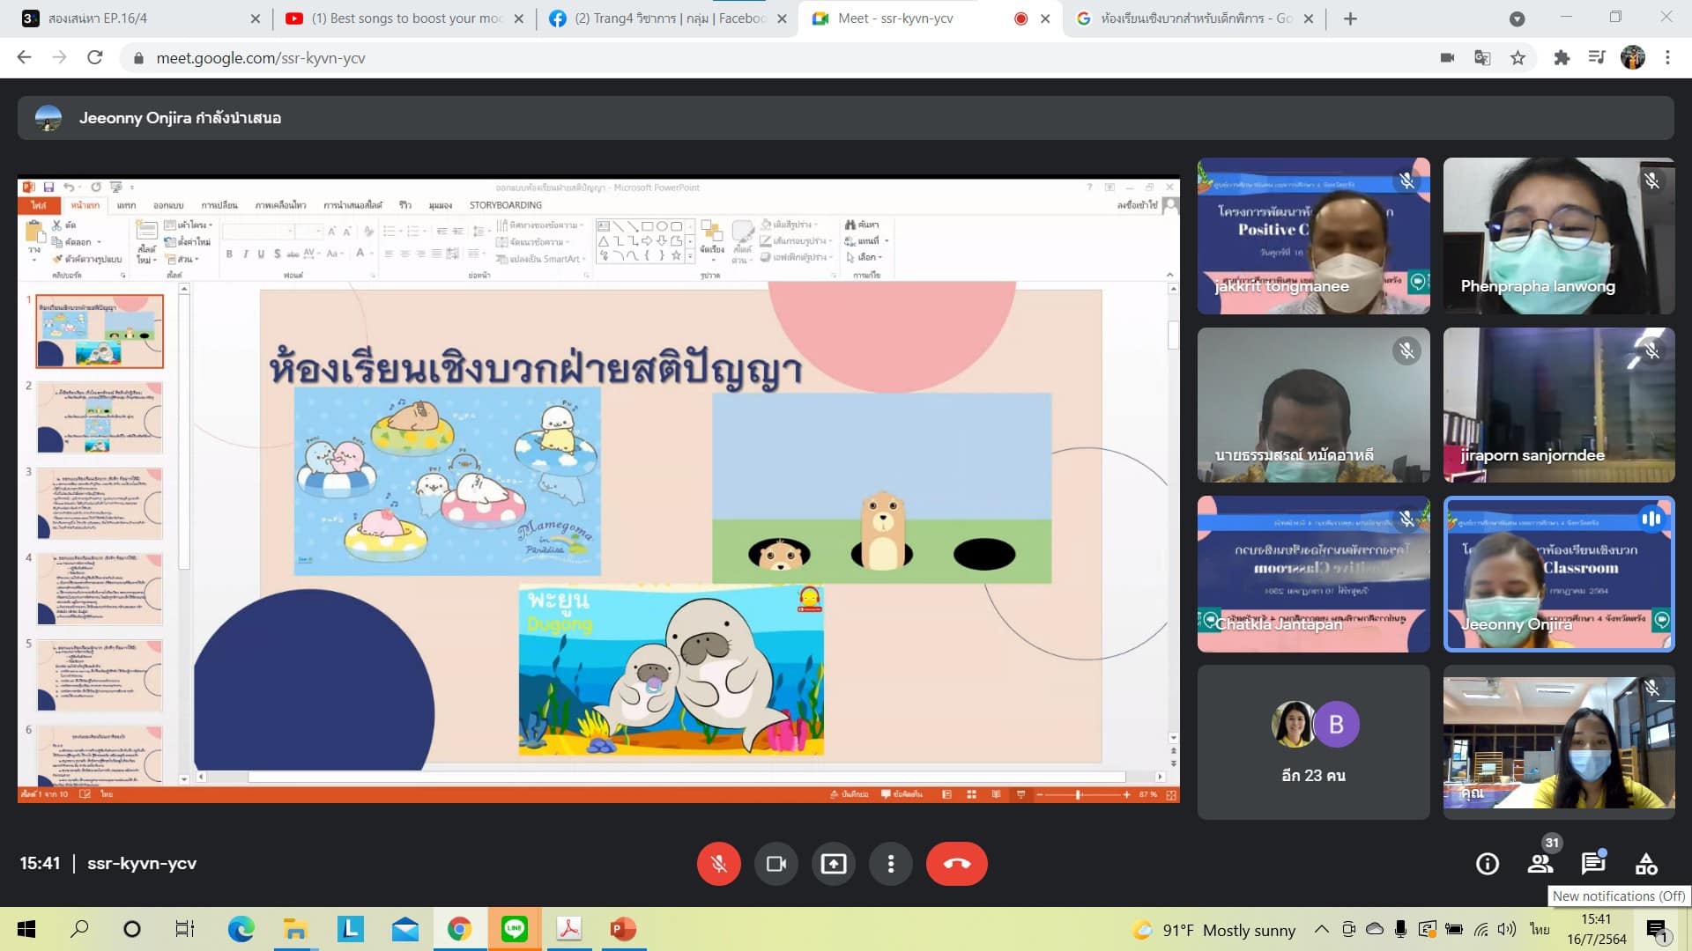Open Chrome three-dot customize menu
Screen dimensions: 1692x951
[1667, 58]
